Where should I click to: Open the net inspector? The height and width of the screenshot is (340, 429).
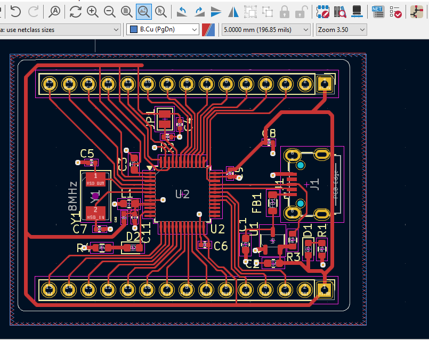pos(377,11)
